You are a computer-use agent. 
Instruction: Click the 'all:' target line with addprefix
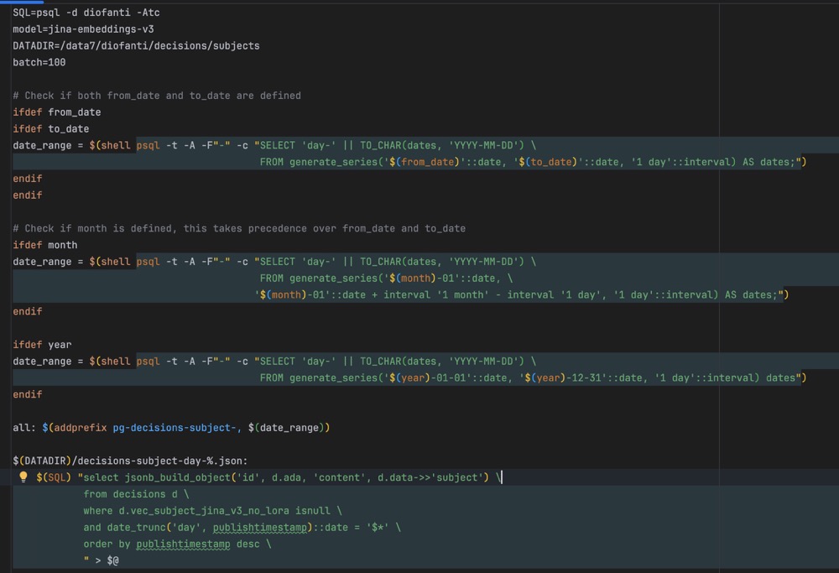[x=171, y=428]
